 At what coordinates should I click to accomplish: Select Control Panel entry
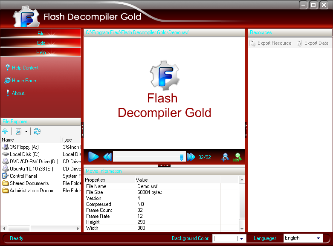click(23, 176)
